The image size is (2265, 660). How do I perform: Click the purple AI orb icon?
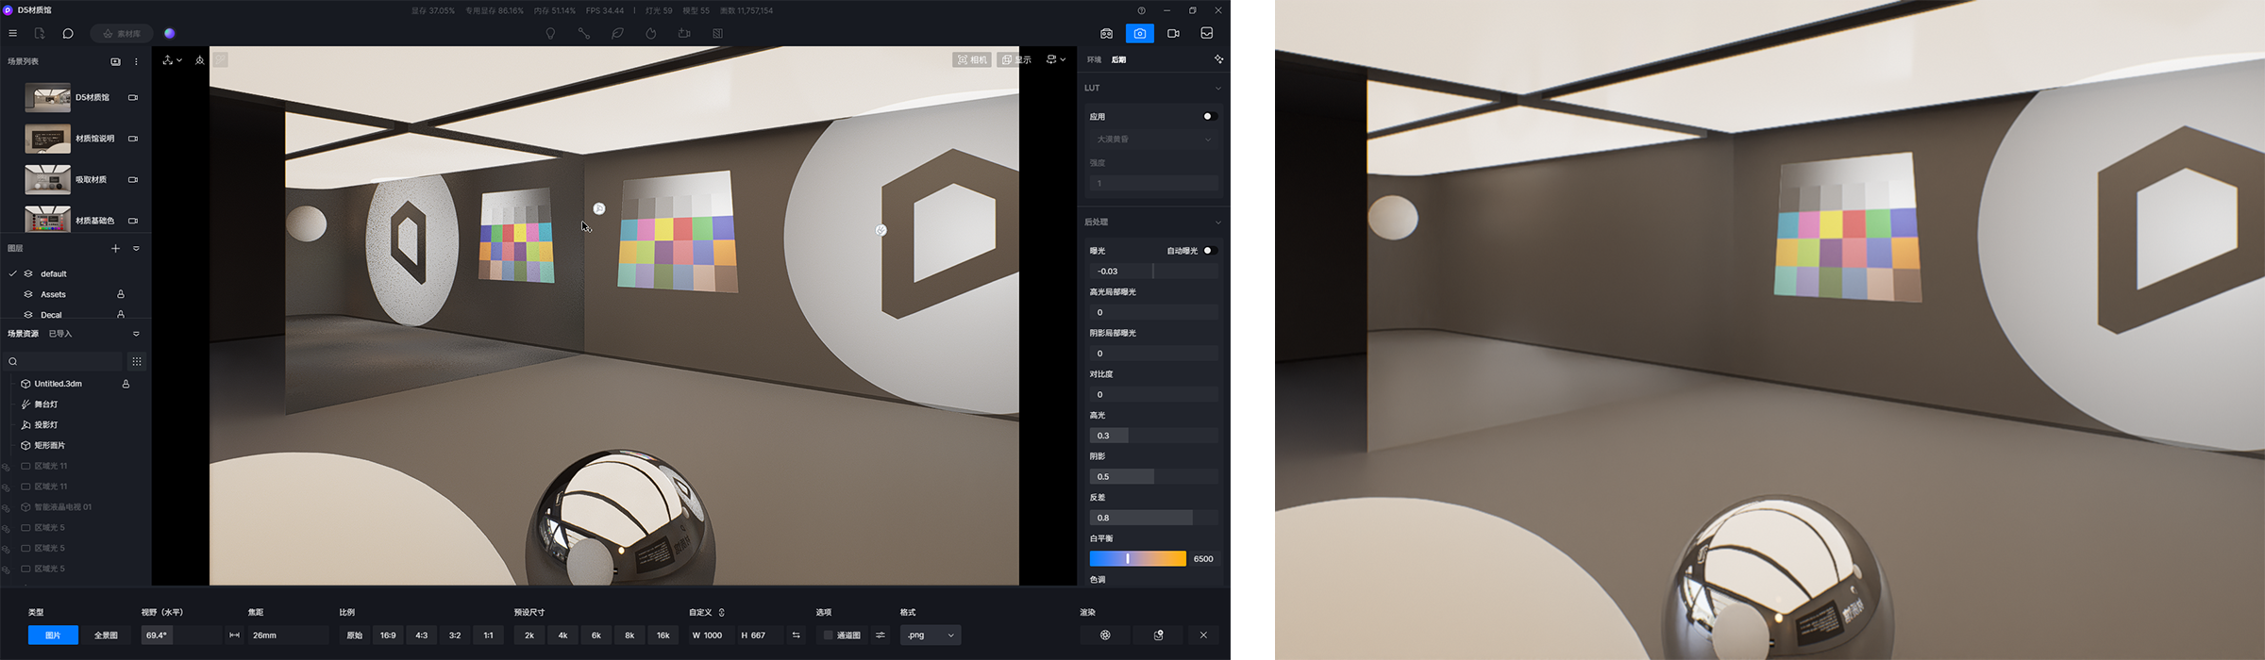pyautogui.click(x=170, y=33)
